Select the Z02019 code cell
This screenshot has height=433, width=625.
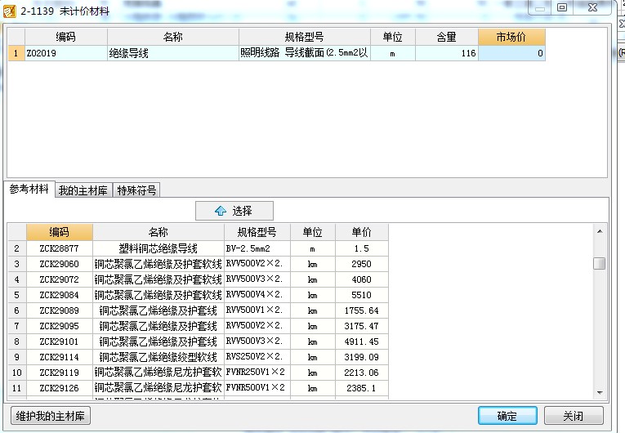(x=66, y=53)
